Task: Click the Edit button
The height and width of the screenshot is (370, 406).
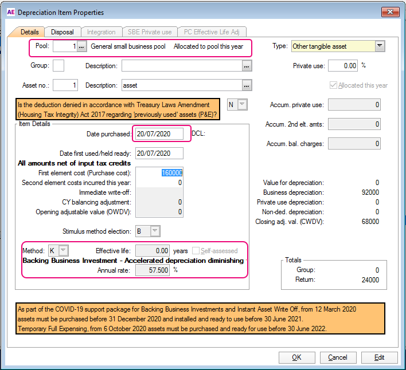Action: (x=379, y=357)
